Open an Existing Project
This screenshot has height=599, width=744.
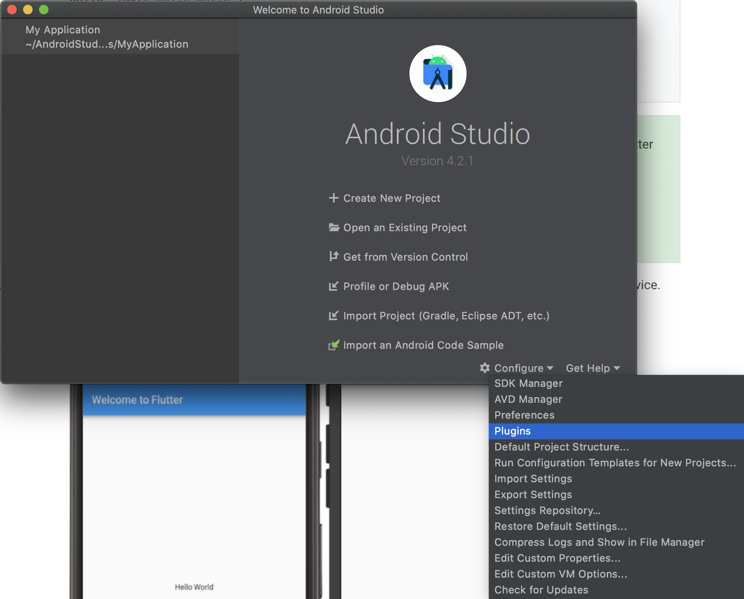[x=405, y=228]
